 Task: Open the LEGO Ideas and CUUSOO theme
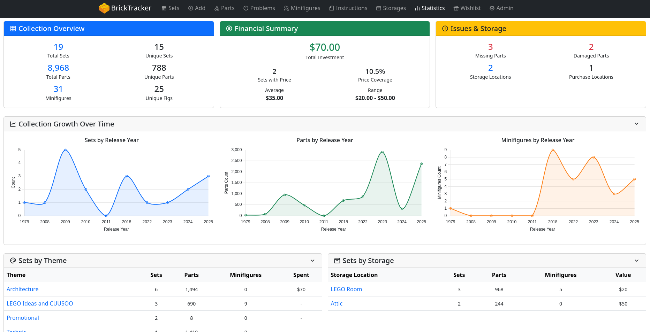pyautogui.click(x=40, y=303)
